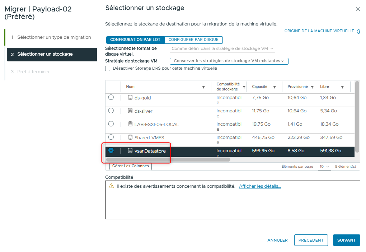Select the ds-silver datastore radio button

(x=111, y=111)
